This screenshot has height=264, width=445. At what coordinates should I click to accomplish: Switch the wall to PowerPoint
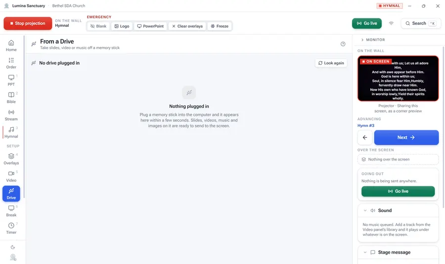tap(150, 26)
